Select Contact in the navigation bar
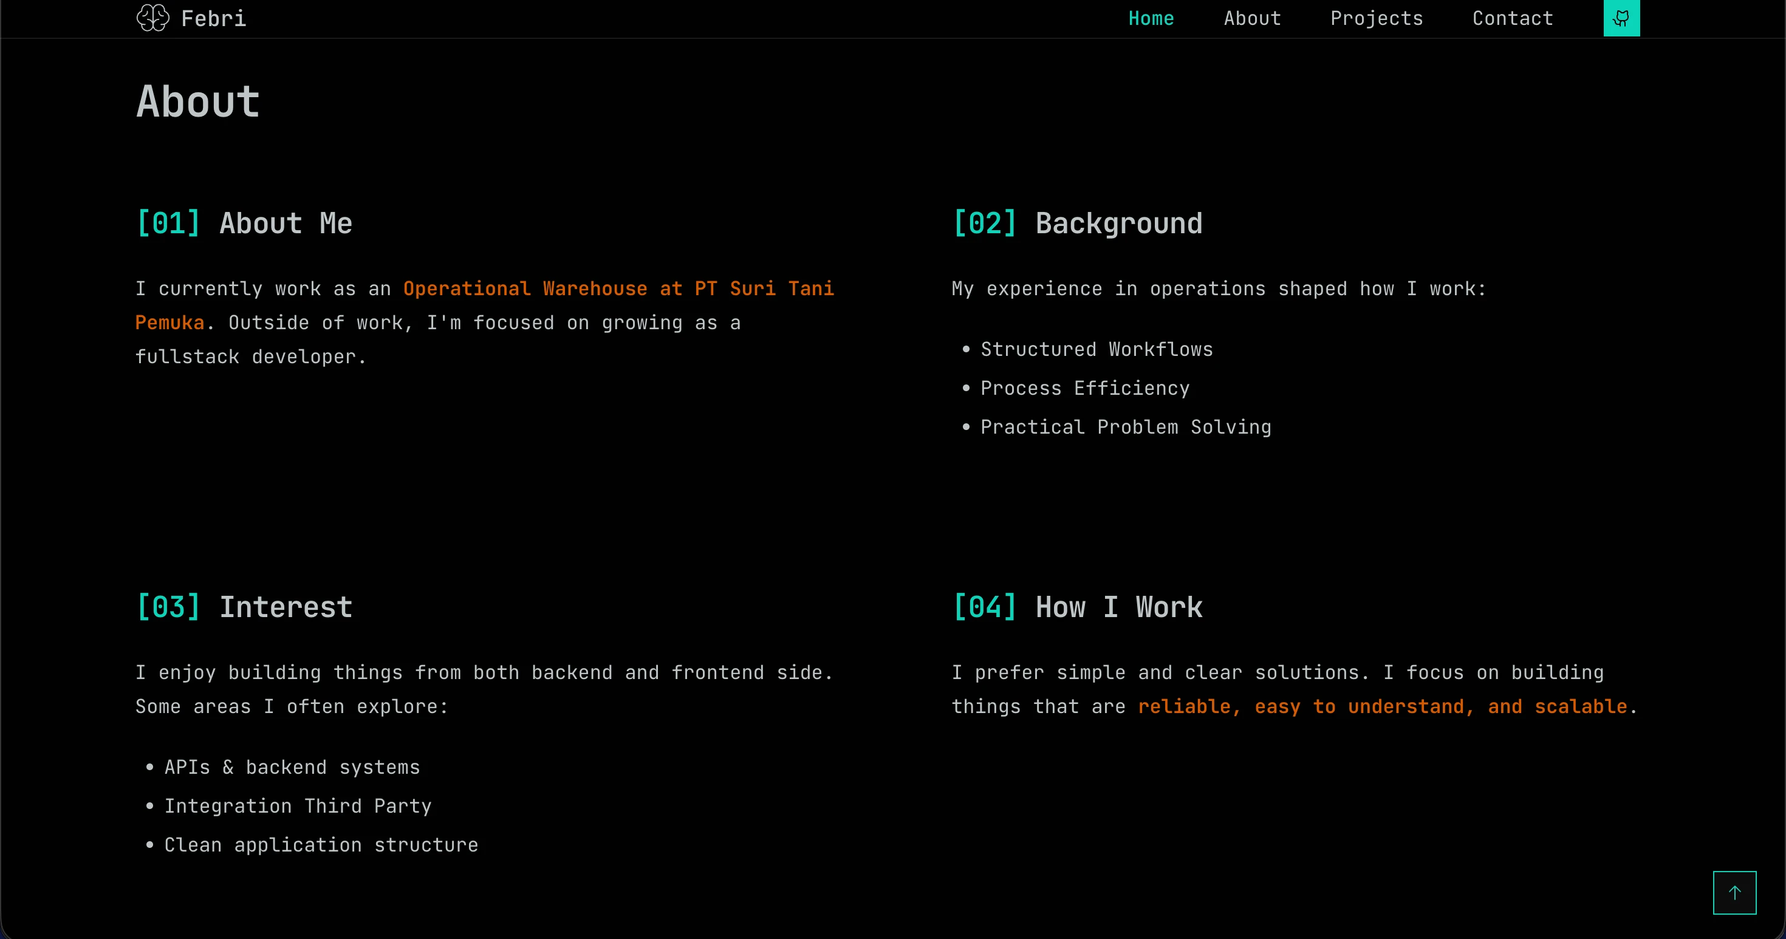Screen dimensions: 1786x939 (x=1513, y=18)
